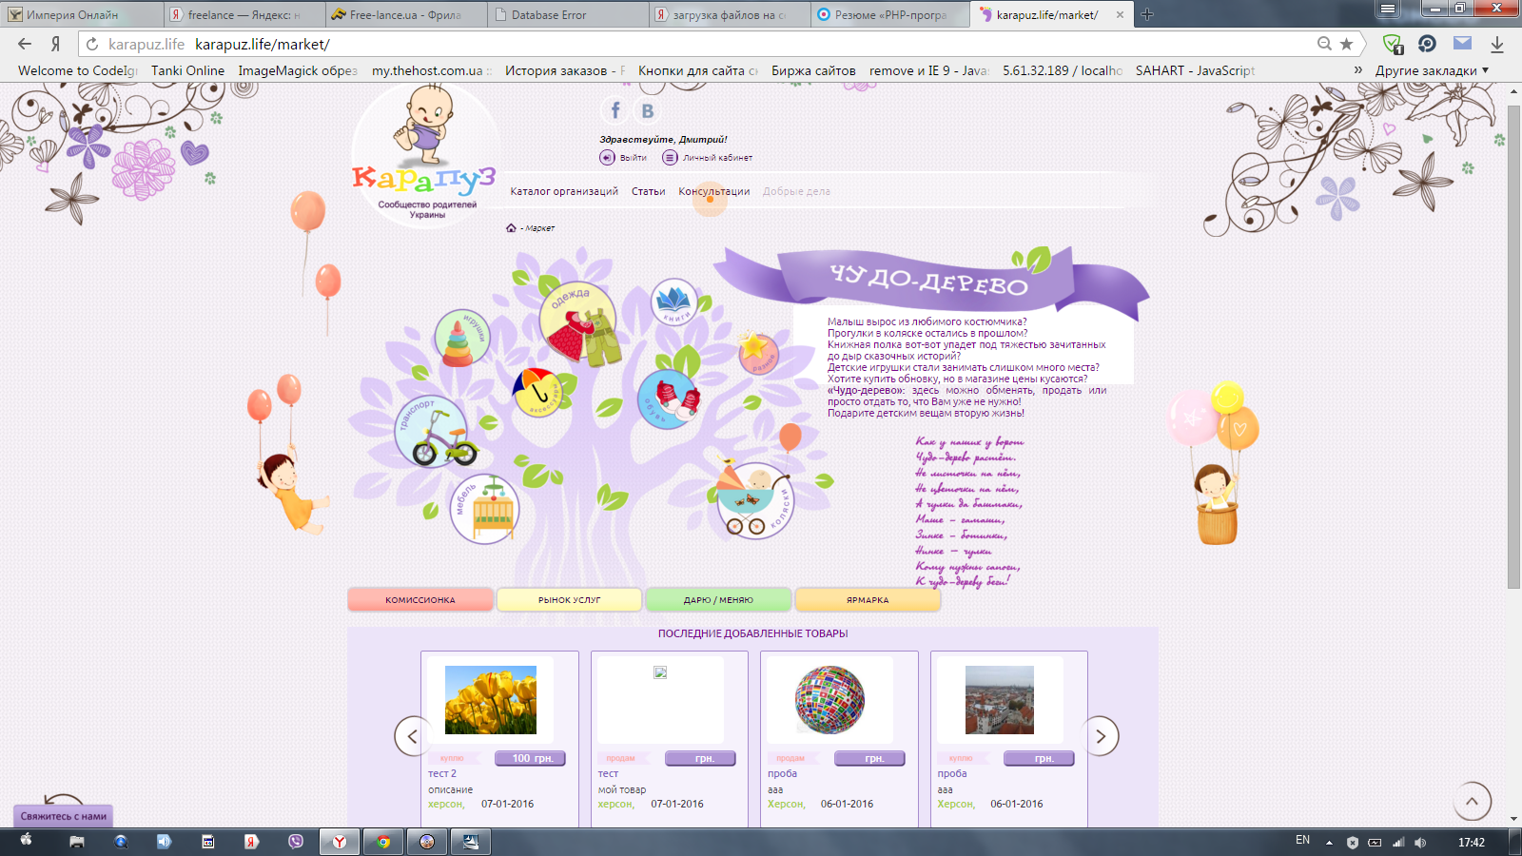Screen dimensions: 1522x856
Task: Open the city view product thumbnail
Action: (999, 700)
